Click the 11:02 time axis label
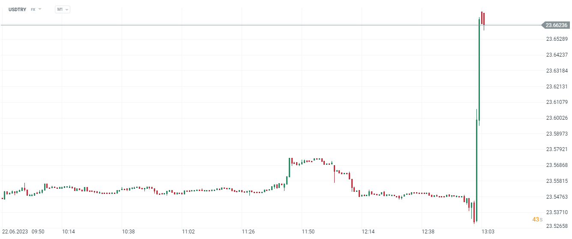This screenshot has width=572, height=239. pyautogui.click(x=189, y=232)
